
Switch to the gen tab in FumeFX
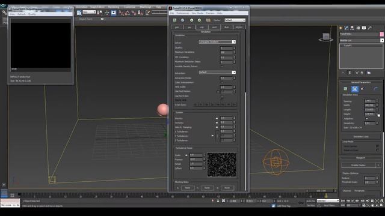click(x=177, y=27)
